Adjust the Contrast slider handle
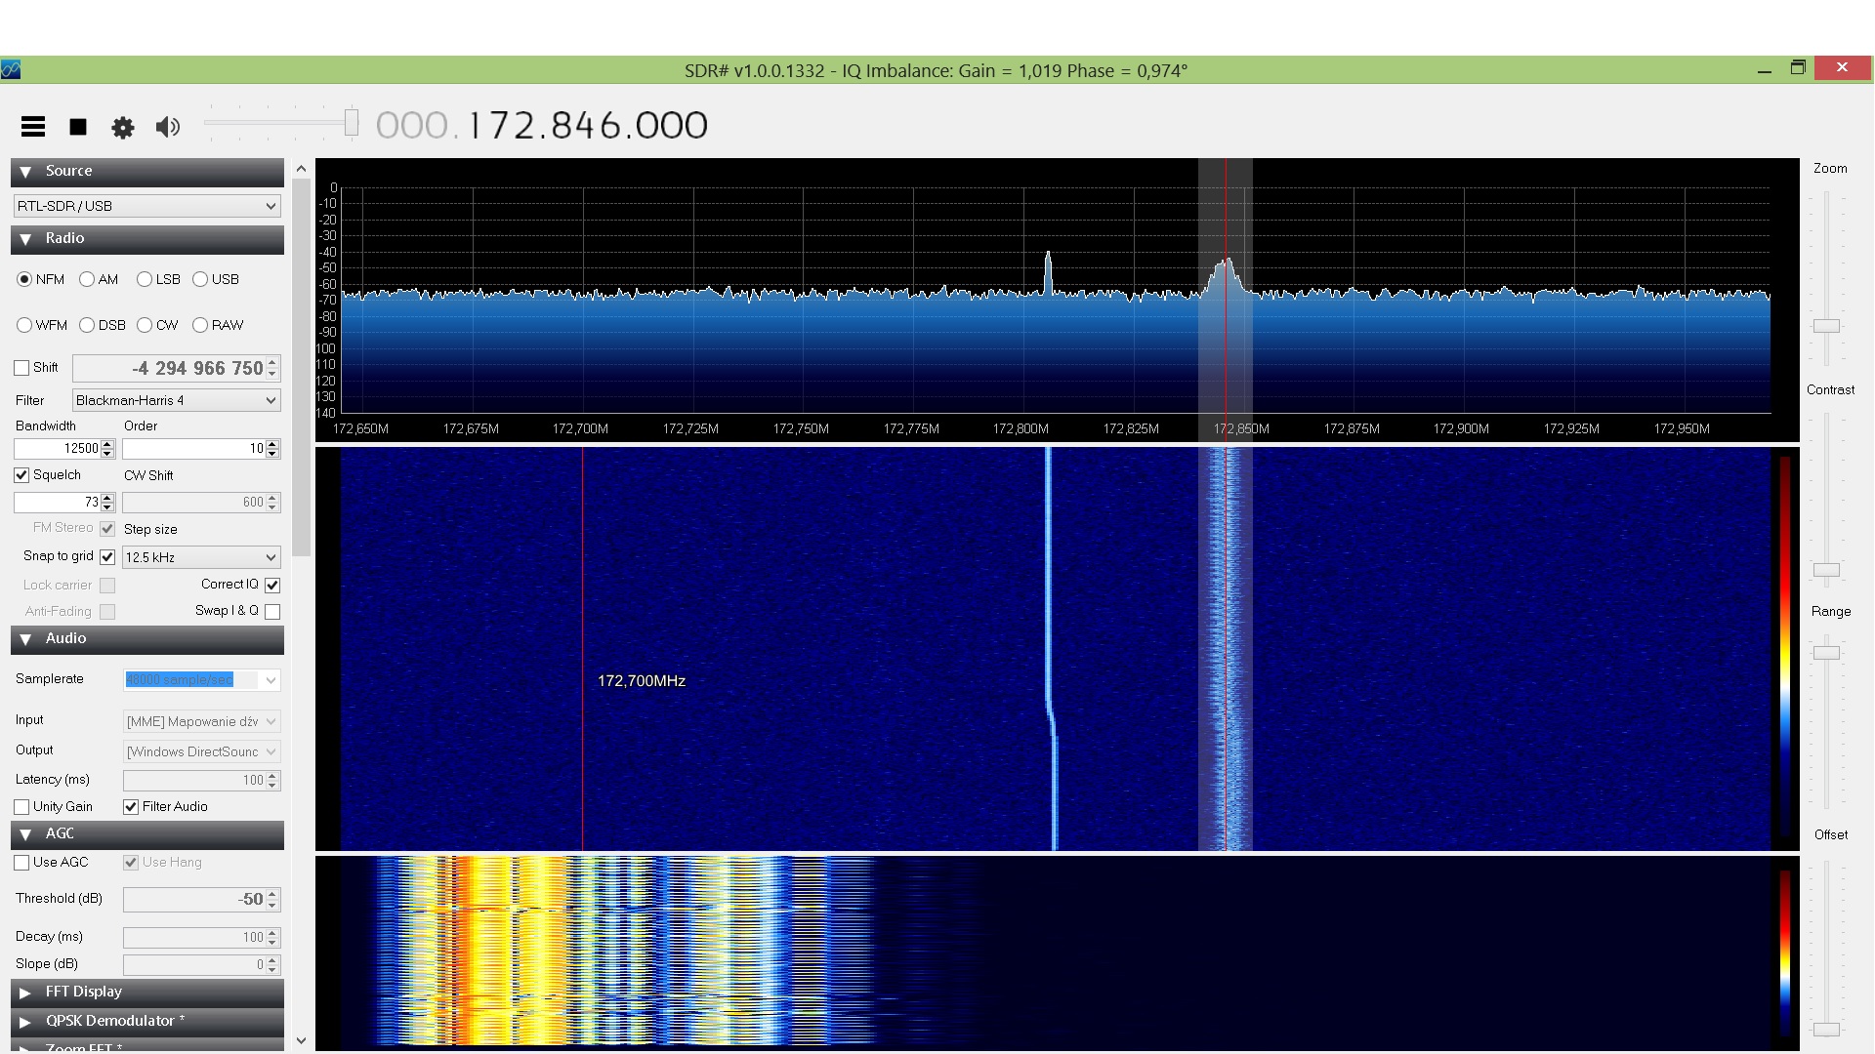 1826,570
